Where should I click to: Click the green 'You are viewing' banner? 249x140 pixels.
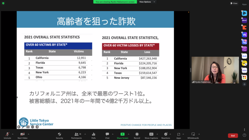pyautogui.click(x=115, y=2)
